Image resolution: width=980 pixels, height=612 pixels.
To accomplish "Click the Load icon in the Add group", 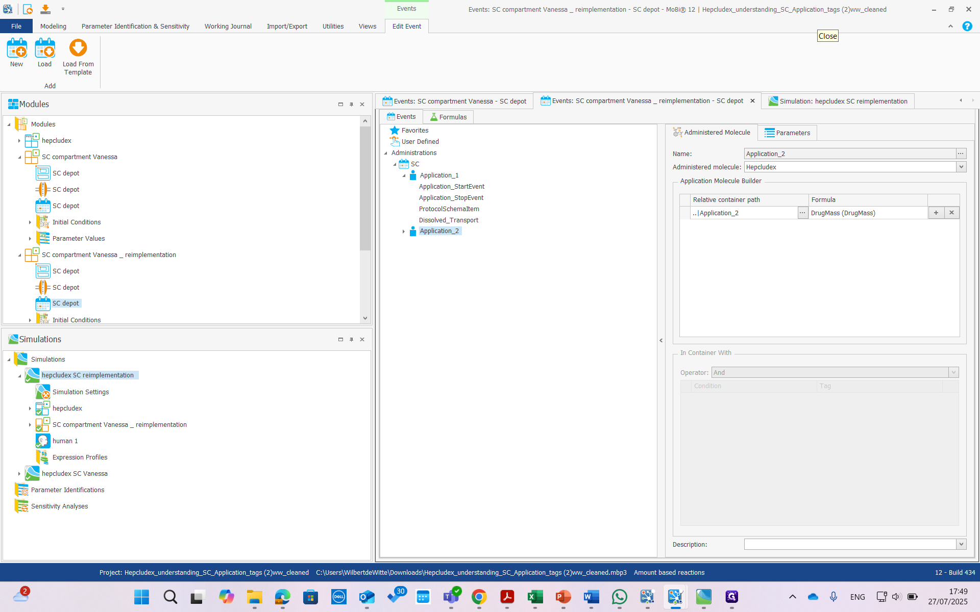I will click(x=44, y=51).
